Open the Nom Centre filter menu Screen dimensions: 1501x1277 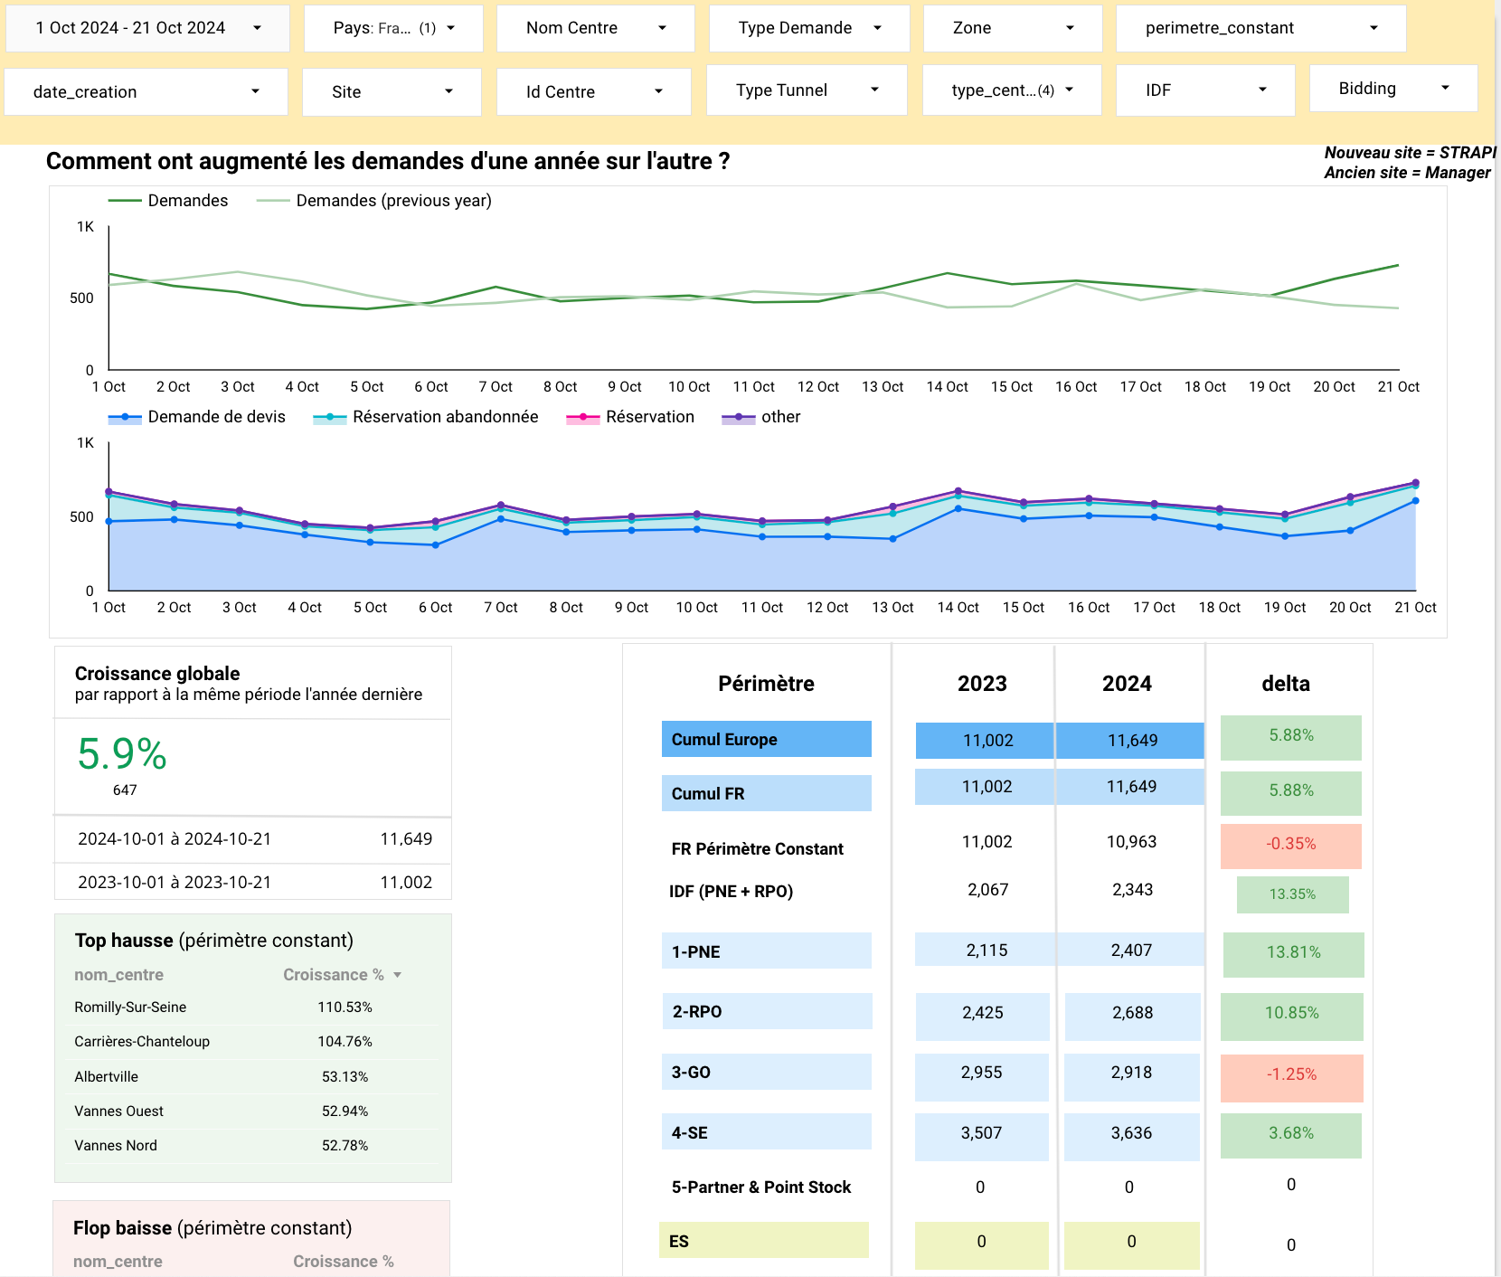tap(595, 28)
